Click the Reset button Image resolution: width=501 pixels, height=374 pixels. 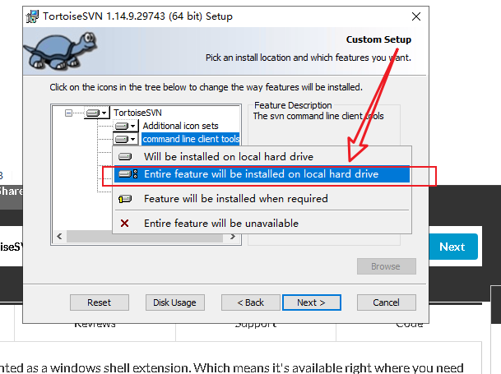pyautogui.click(x=100, y=302)
